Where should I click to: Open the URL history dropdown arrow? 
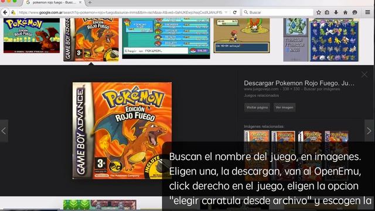click(x=226, y=12)
